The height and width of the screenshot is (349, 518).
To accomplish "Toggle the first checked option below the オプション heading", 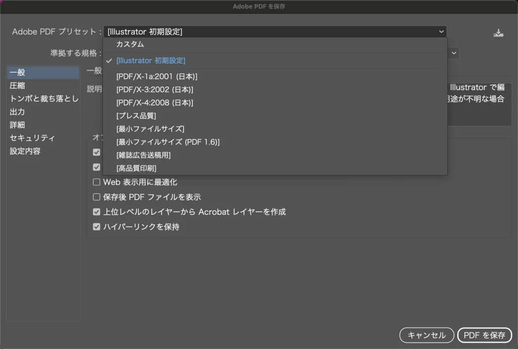I will (x=97, y=152).
